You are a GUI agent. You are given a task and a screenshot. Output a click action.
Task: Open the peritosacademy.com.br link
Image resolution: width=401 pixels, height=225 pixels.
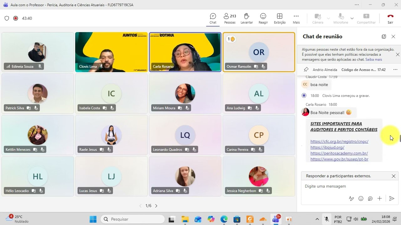339,153
